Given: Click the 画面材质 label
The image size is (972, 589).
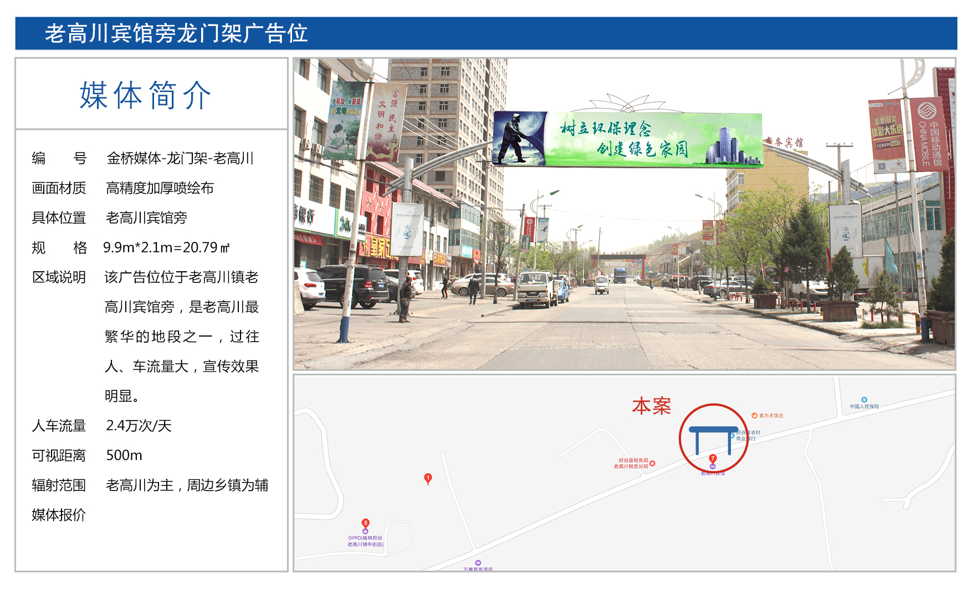Looking at the screenshot, I should (59, 188).
